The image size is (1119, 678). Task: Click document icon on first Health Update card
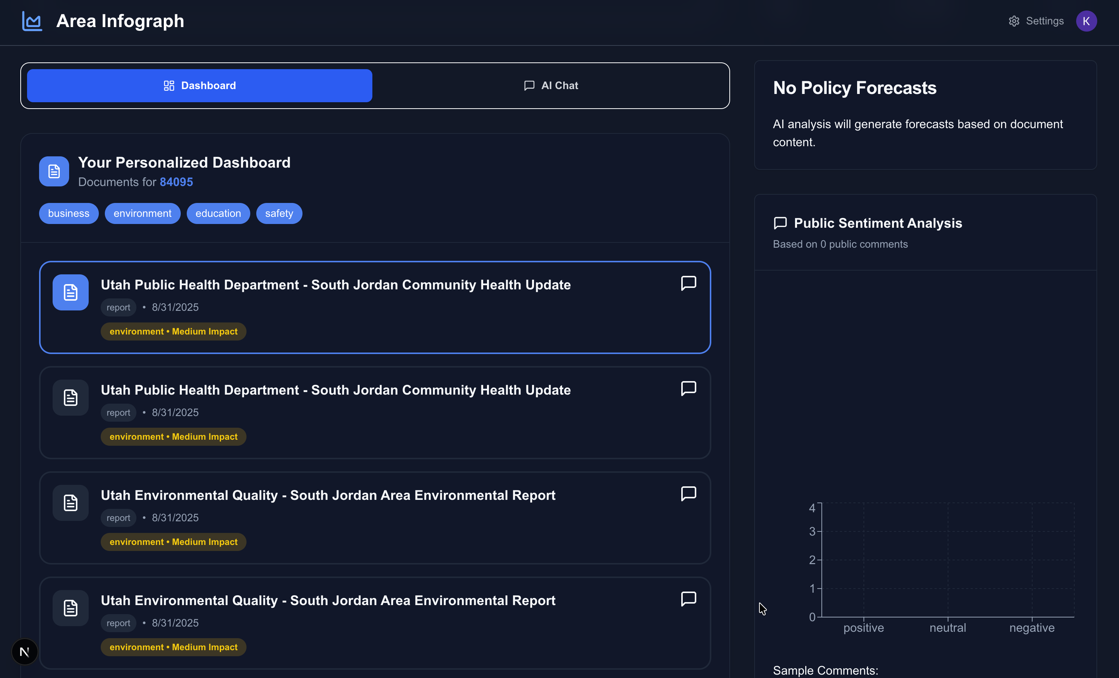pos(70,292)
